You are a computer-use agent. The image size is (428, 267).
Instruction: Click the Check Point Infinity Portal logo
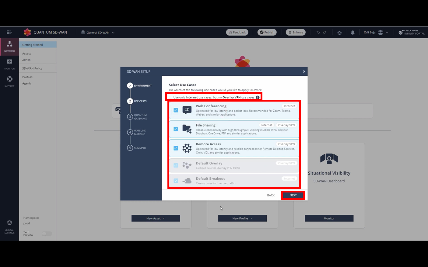point(412,32)
